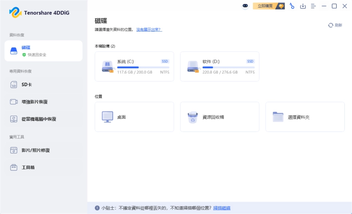Open 從當機電腦中恢復 in sidebar

(x=44, y=119)
